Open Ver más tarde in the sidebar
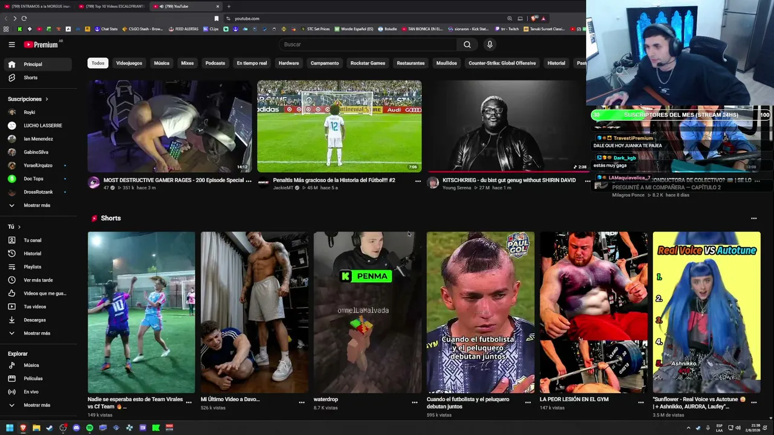 pyautogui.click(x=38, y=280)
